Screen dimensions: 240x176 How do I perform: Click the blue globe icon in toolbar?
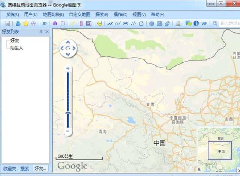pos(151,24)
